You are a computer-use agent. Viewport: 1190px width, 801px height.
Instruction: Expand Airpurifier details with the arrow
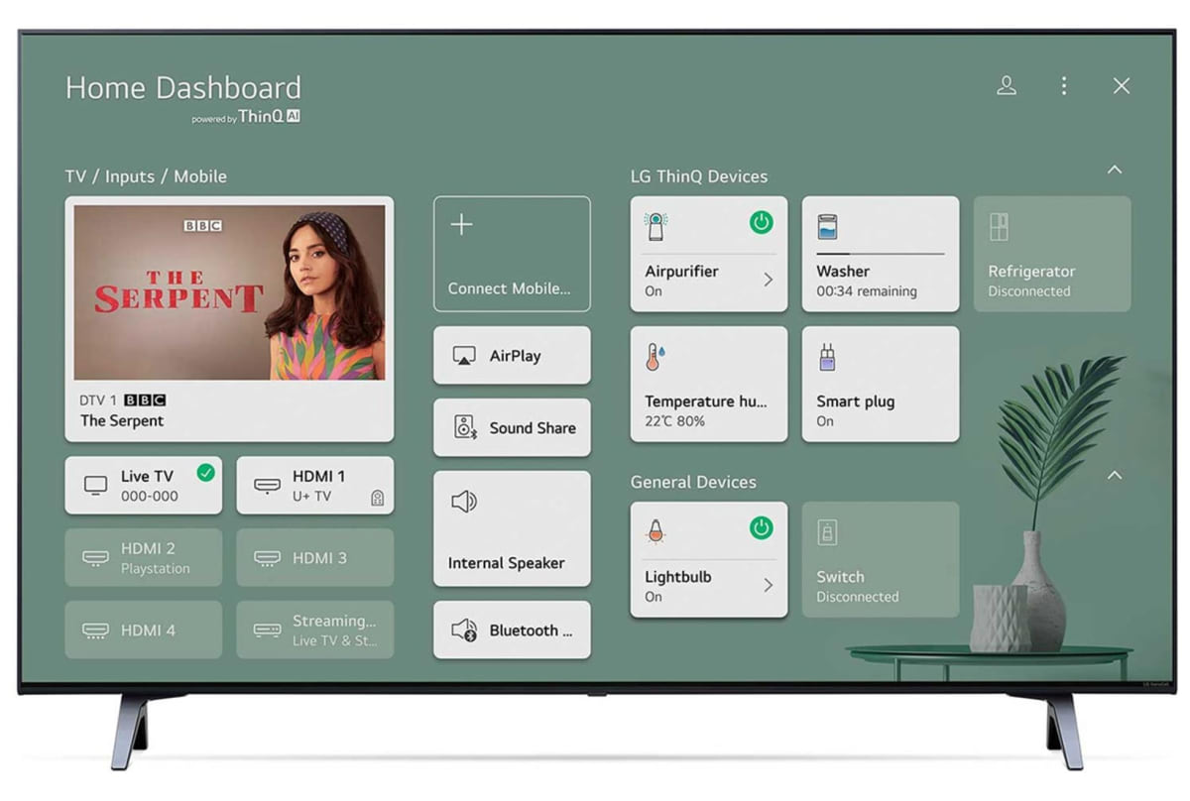[x=768, y=281]
